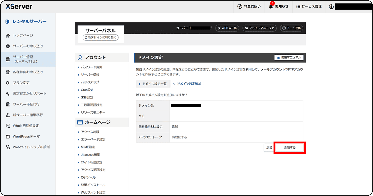
Task: Open パスワード変更 link
Action: 91,67
